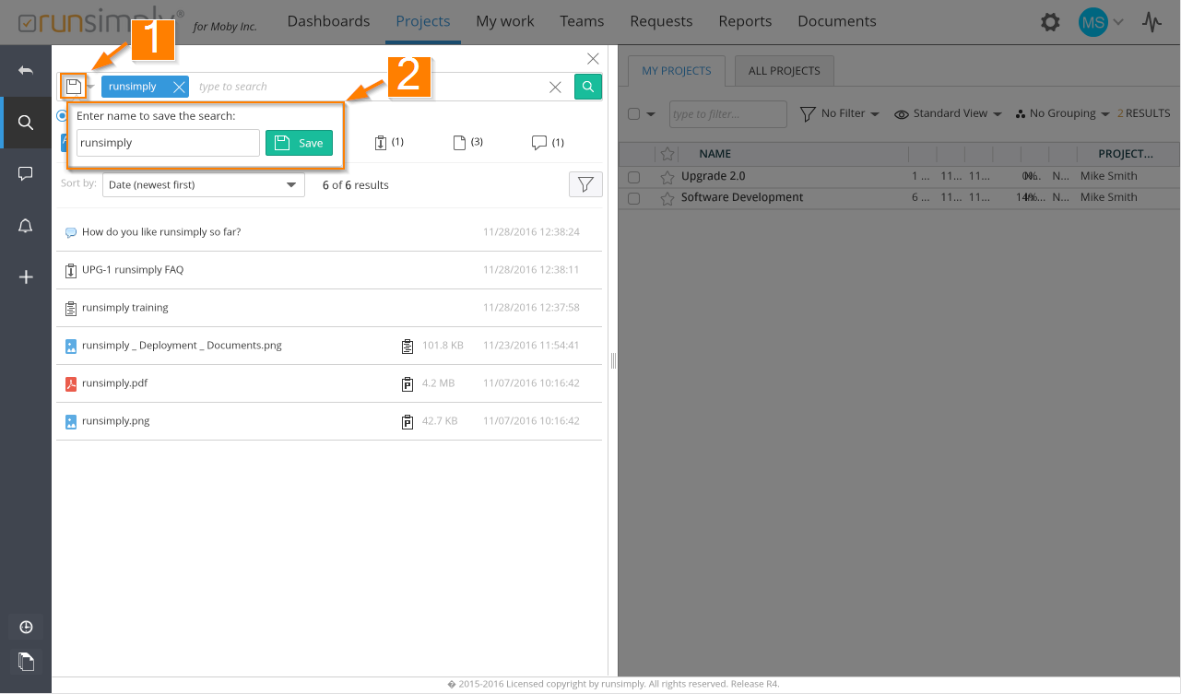This screenshot has height=694, width=1181.
Task: Click the activity pulse icon in header
Action: 1151,22
